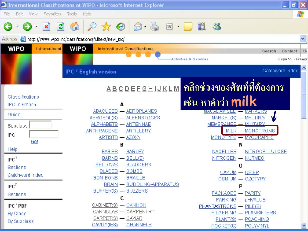Click the Research books icon

pos(202,26)
